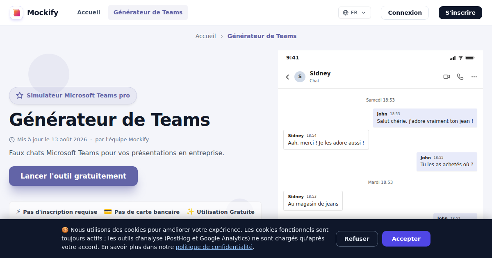492x258 pixels.
Task: Click the Générateur de Teams breadcrumb
Action: point(262,36)
